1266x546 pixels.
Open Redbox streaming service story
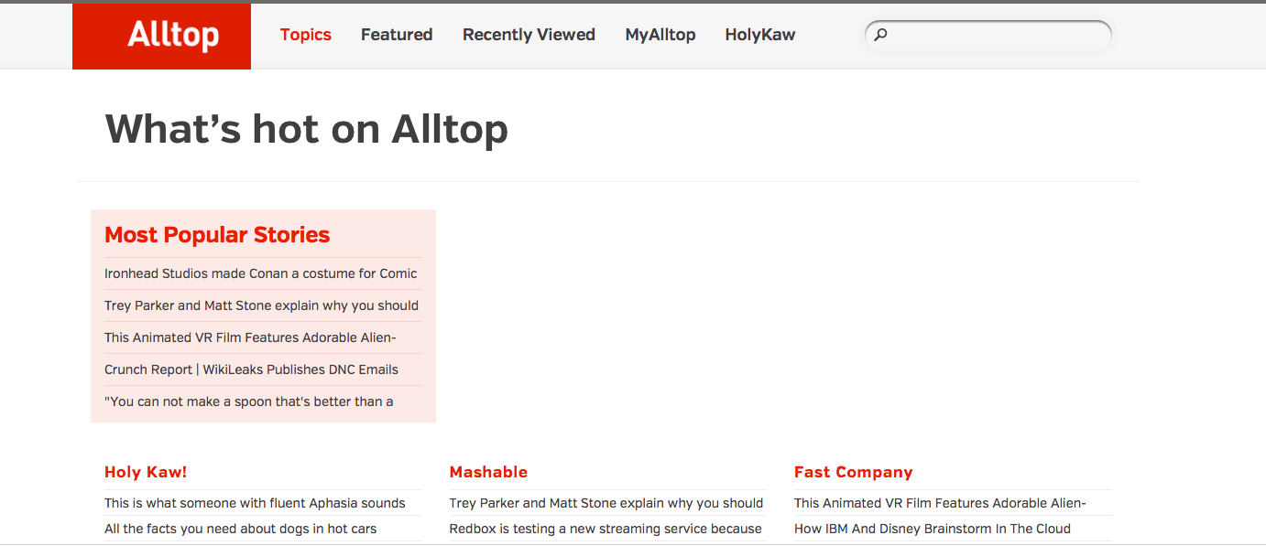[x=606, y=529]
